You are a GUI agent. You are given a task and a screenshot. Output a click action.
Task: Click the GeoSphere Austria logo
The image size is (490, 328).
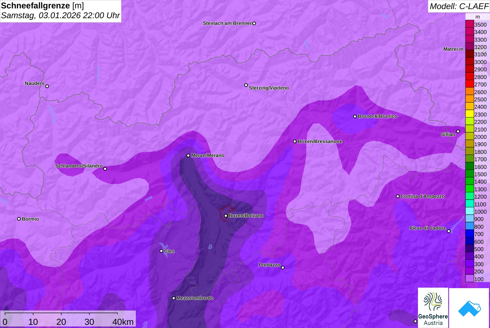pyautogui.click(x=433, y=308)
